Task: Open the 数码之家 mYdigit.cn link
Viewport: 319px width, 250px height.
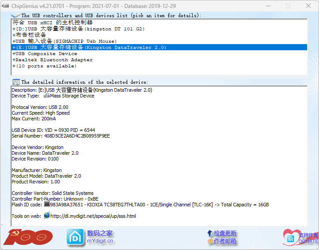Action: click(100, 237)
